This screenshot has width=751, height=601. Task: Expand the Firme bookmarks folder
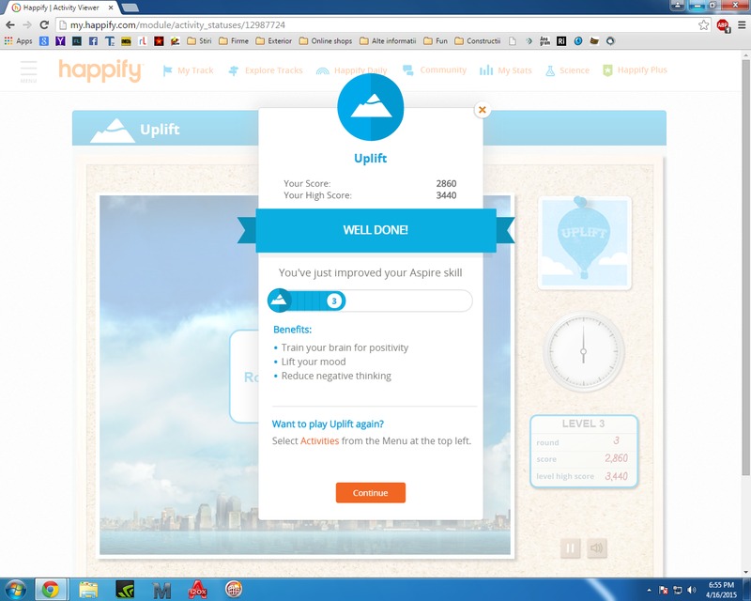tap(234, 41)
